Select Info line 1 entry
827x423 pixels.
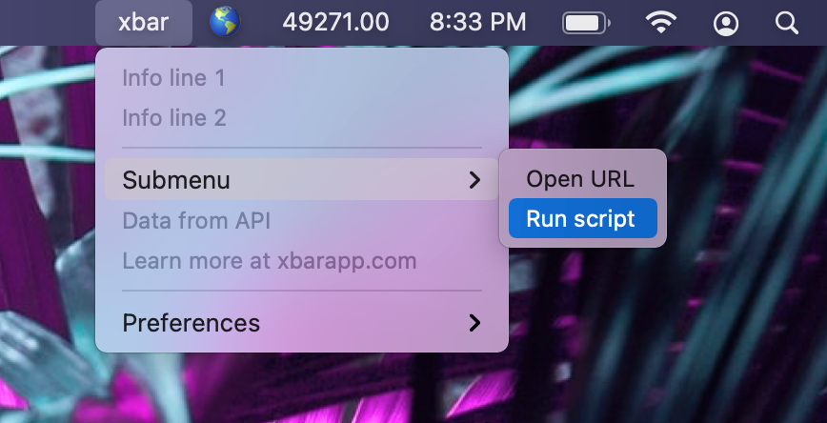pos(173,78)
